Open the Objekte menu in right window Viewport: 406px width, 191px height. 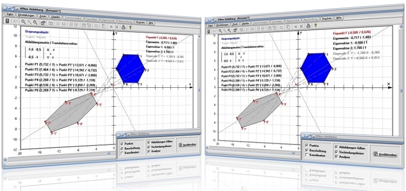245,24
